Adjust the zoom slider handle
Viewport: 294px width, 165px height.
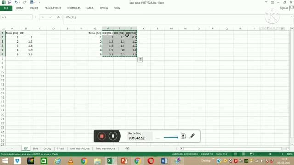[x=270, y=154]
